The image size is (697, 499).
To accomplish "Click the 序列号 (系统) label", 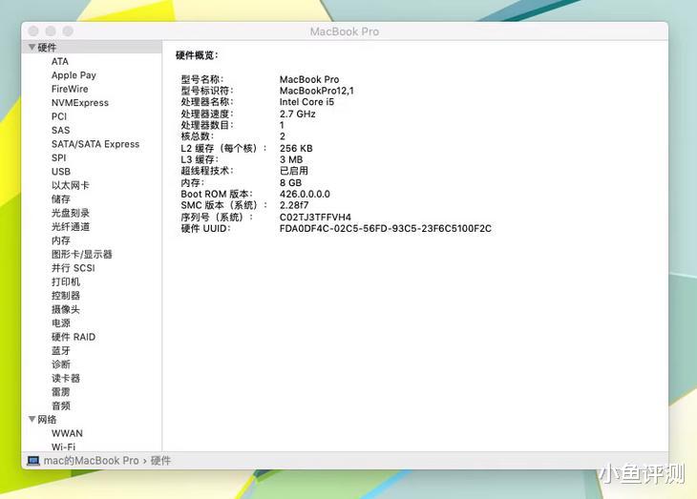I will pyautogui.click(x=217, y=217).
